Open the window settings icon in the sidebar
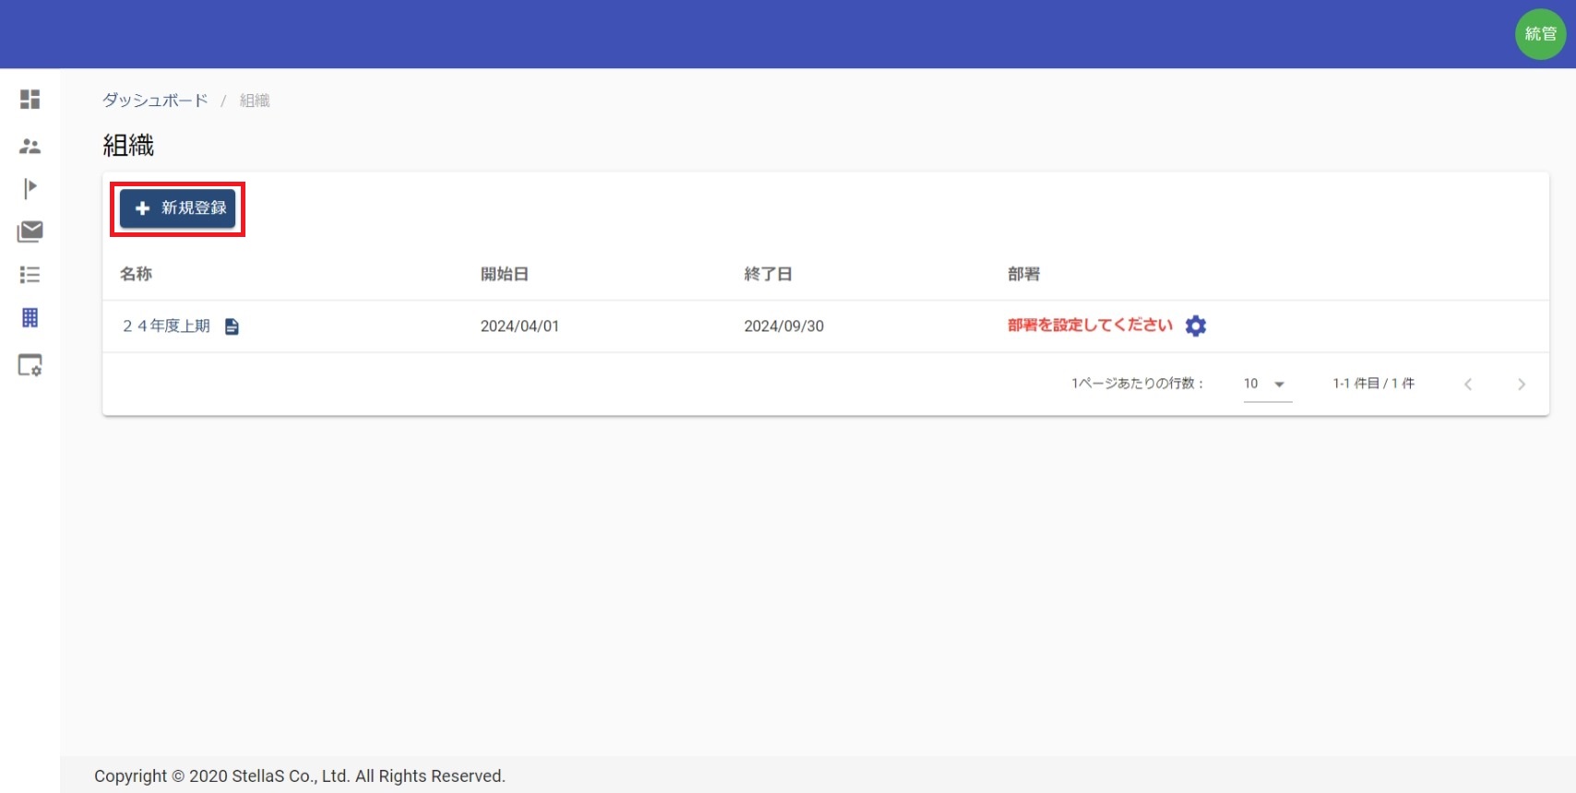 pos(30,365)
